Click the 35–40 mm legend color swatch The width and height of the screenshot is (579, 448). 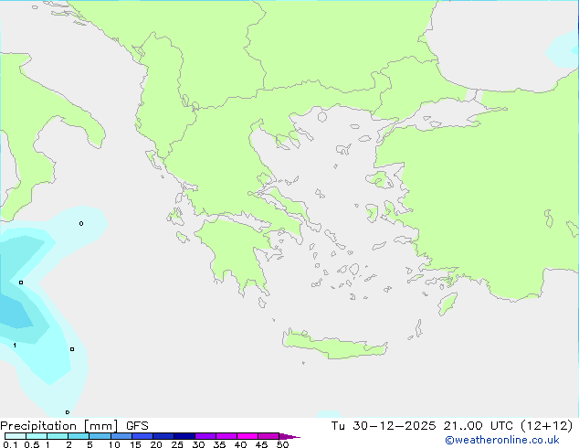coord(226,436)
